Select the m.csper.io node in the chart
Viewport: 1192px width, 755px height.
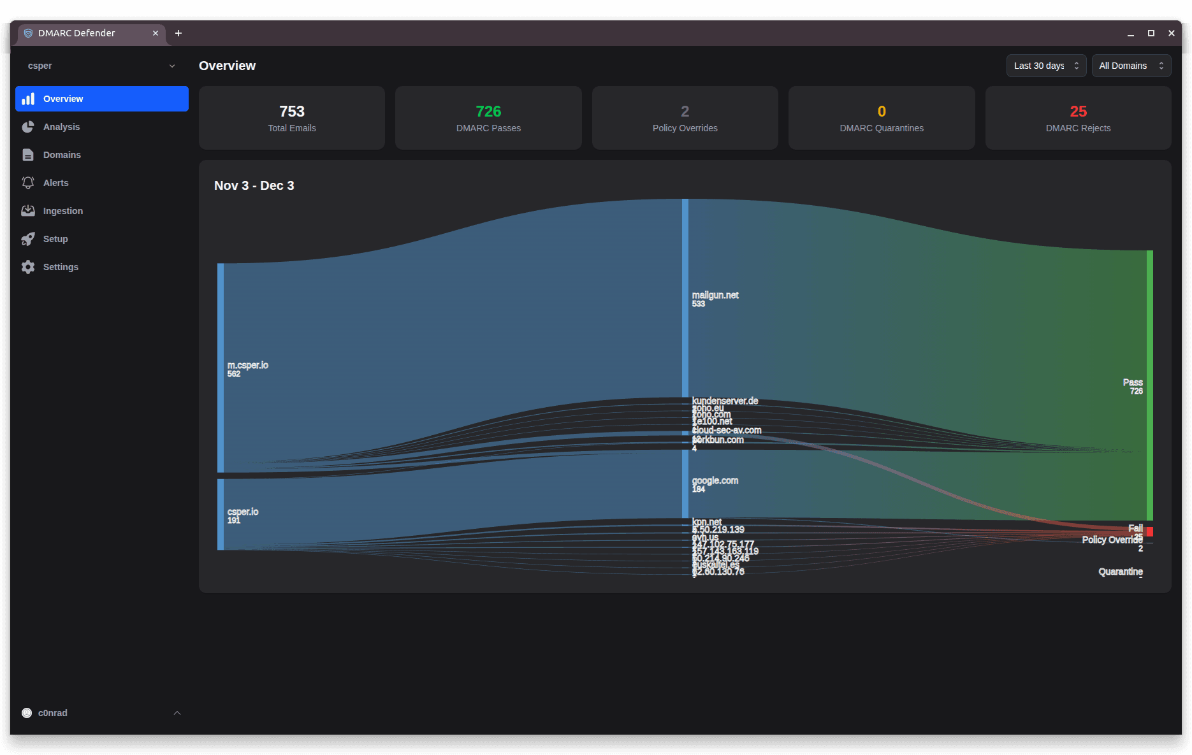220,366
